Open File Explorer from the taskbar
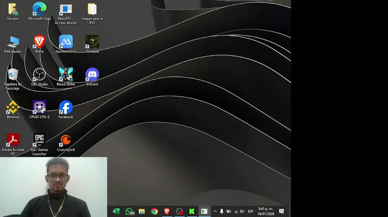Image resolution: width=388 pixels, height=217 pixels. [142, 212]
